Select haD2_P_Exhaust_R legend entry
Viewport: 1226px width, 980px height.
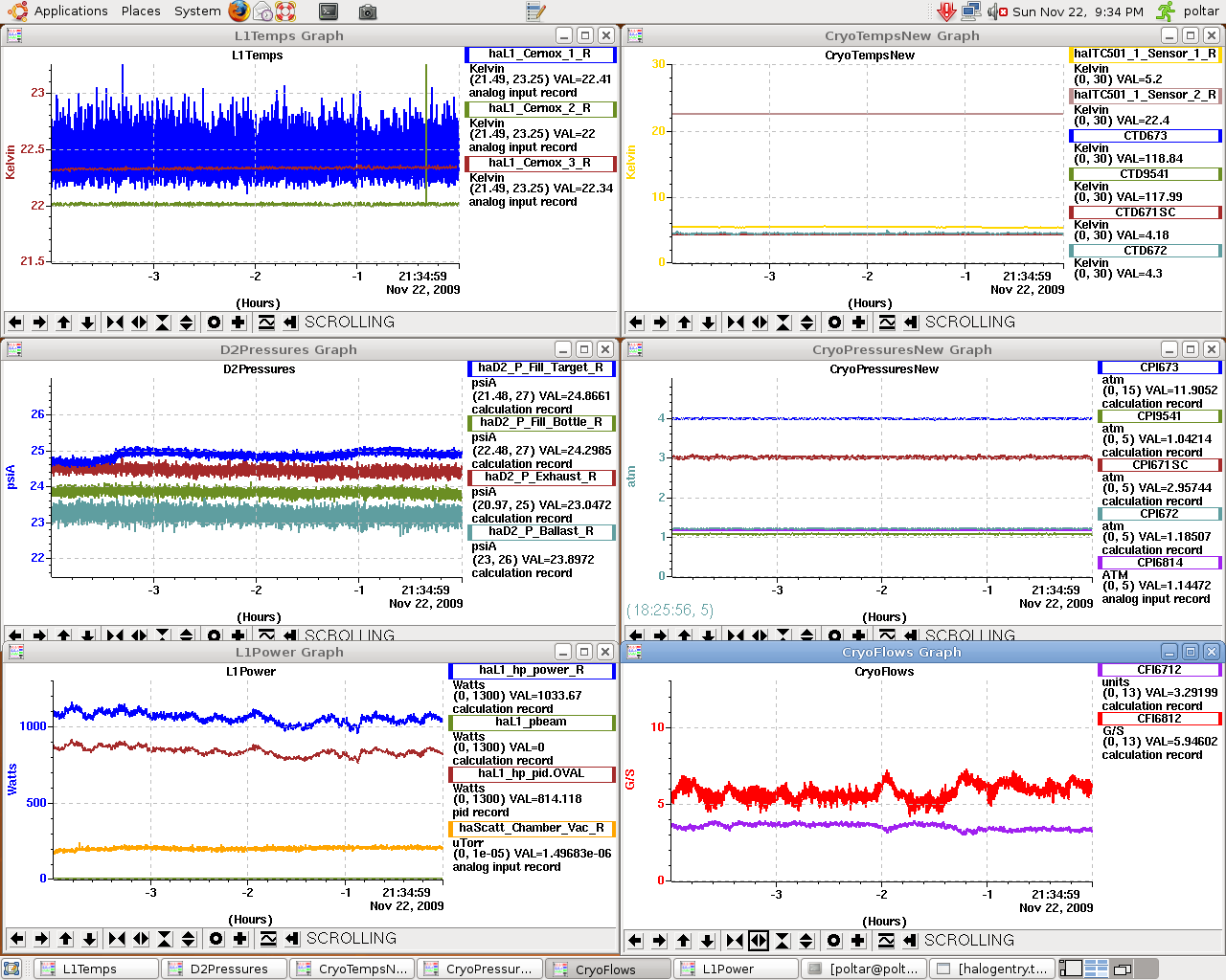tap(541, 478)
